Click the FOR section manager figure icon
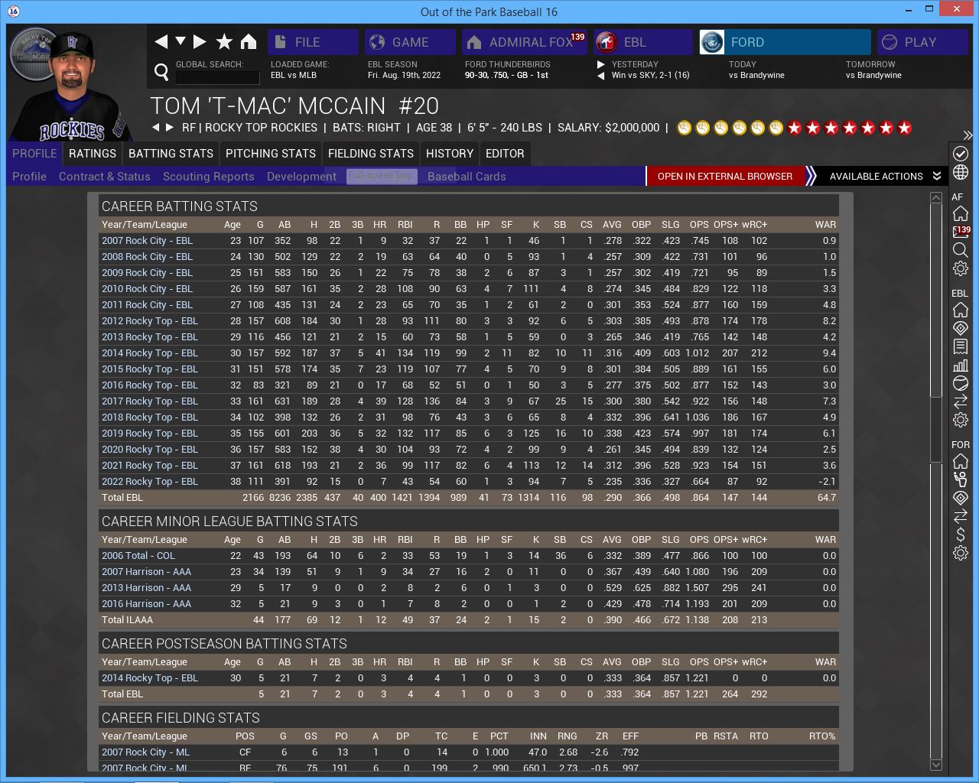Image resolution: width=979 pixels, height=783 pixels. click(961, 479)
